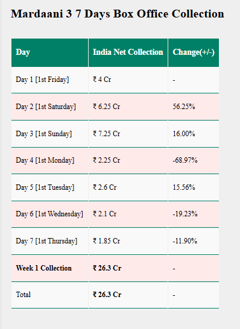Select the Day 2 [1st Saturday] cell
The height and width of the screenshot is (329, 240).
tap(46, 107)
